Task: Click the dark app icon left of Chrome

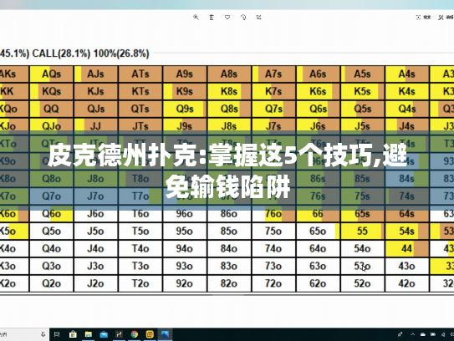Action: [x=119, y=334]
